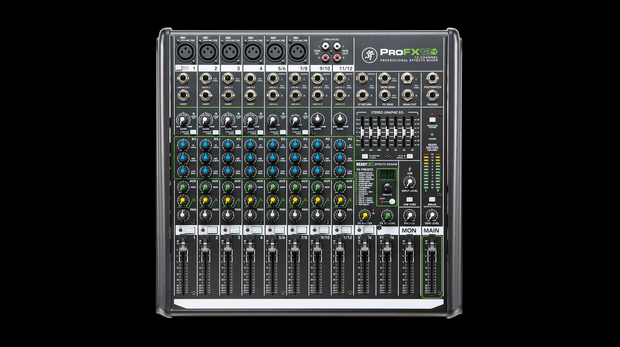Click the channel 3 green AUX MON knob
Image resolution: width=620 pixels, height=347 pixels.
coord(228,187)
